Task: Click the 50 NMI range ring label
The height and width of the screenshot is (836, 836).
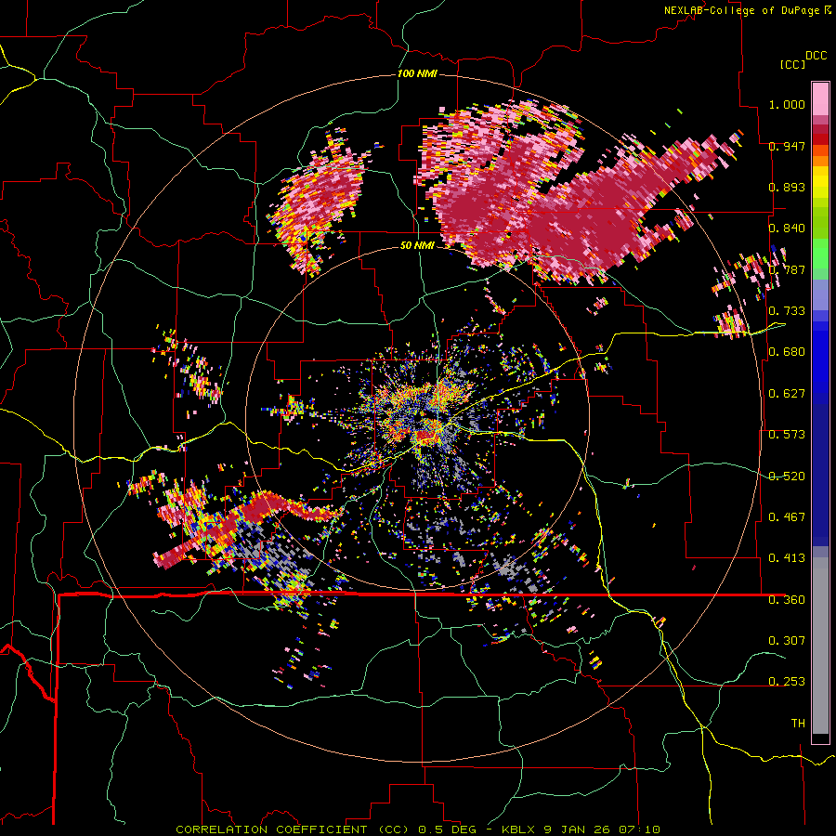Action: 417,245
